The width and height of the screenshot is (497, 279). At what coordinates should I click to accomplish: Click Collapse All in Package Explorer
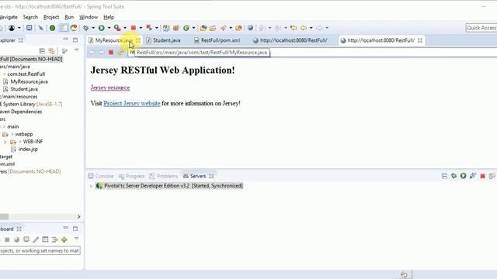(42, 50)
